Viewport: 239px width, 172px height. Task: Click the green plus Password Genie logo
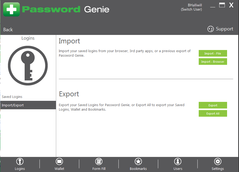click(11, 9)
